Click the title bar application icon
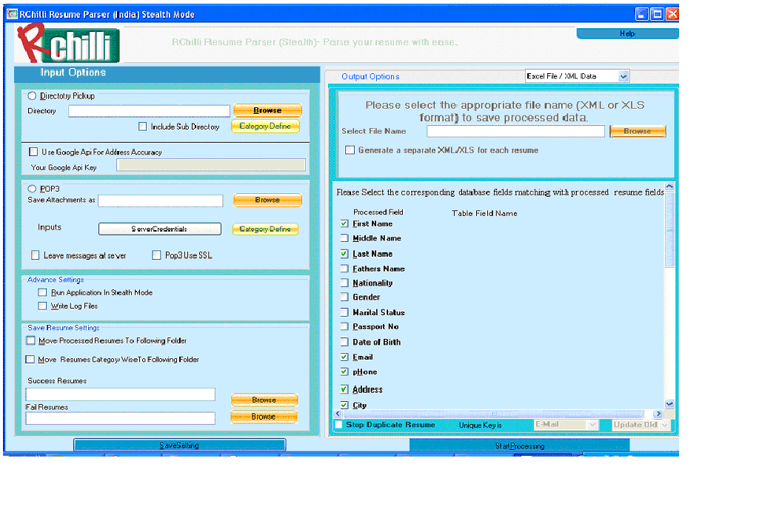Viewport: 782px width, 515px height. pyautogui.click(x=11, y=14)
